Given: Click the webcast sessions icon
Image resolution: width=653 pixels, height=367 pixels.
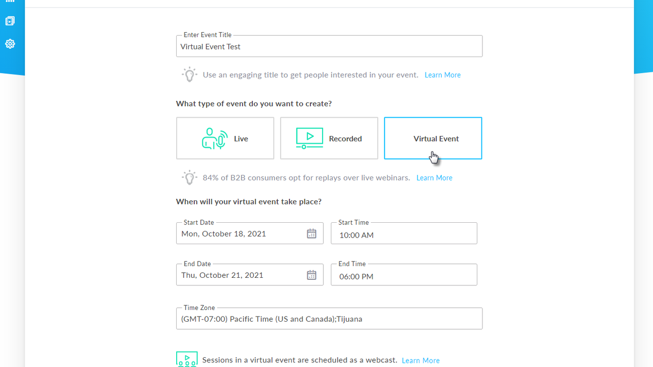Looking at the screenshot, I should tap(187, 359).
